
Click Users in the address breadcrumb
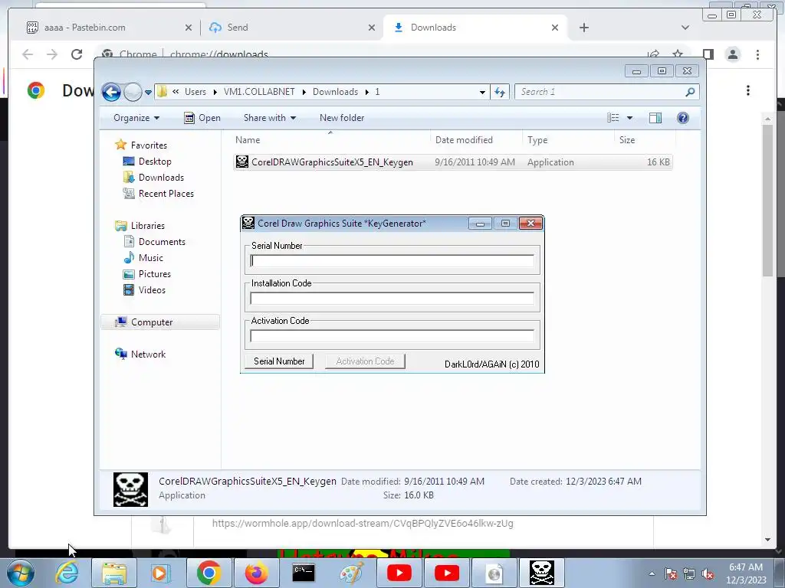195,92
